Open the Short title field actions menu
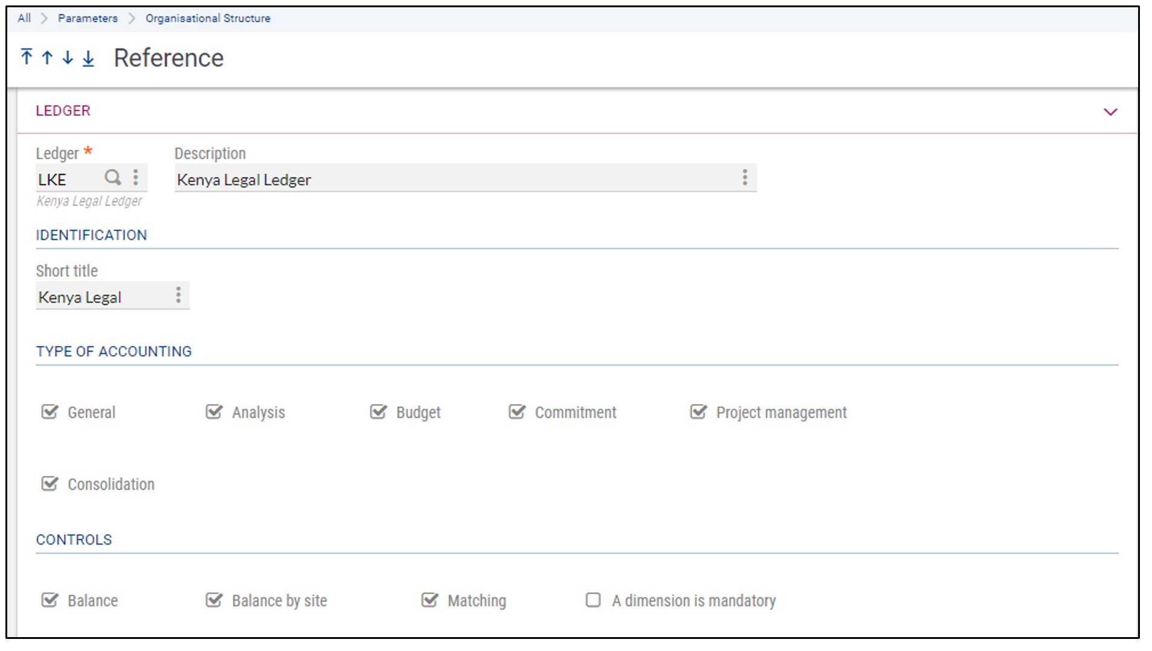1152x651 pixels. click(x=178, y=295)
